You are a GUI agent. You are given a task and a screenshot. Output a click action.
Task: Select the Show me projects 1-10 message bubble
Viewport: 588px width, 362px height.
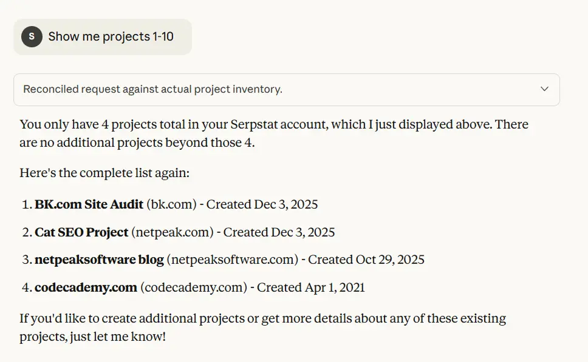tap(102, 36)
